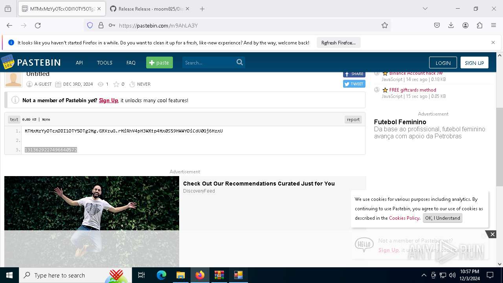Image resolution: width=503 pixels, height=283 pixels.
Task: Dismiss the Refresh Firefox notification
Action: click(x=493, y=42)
